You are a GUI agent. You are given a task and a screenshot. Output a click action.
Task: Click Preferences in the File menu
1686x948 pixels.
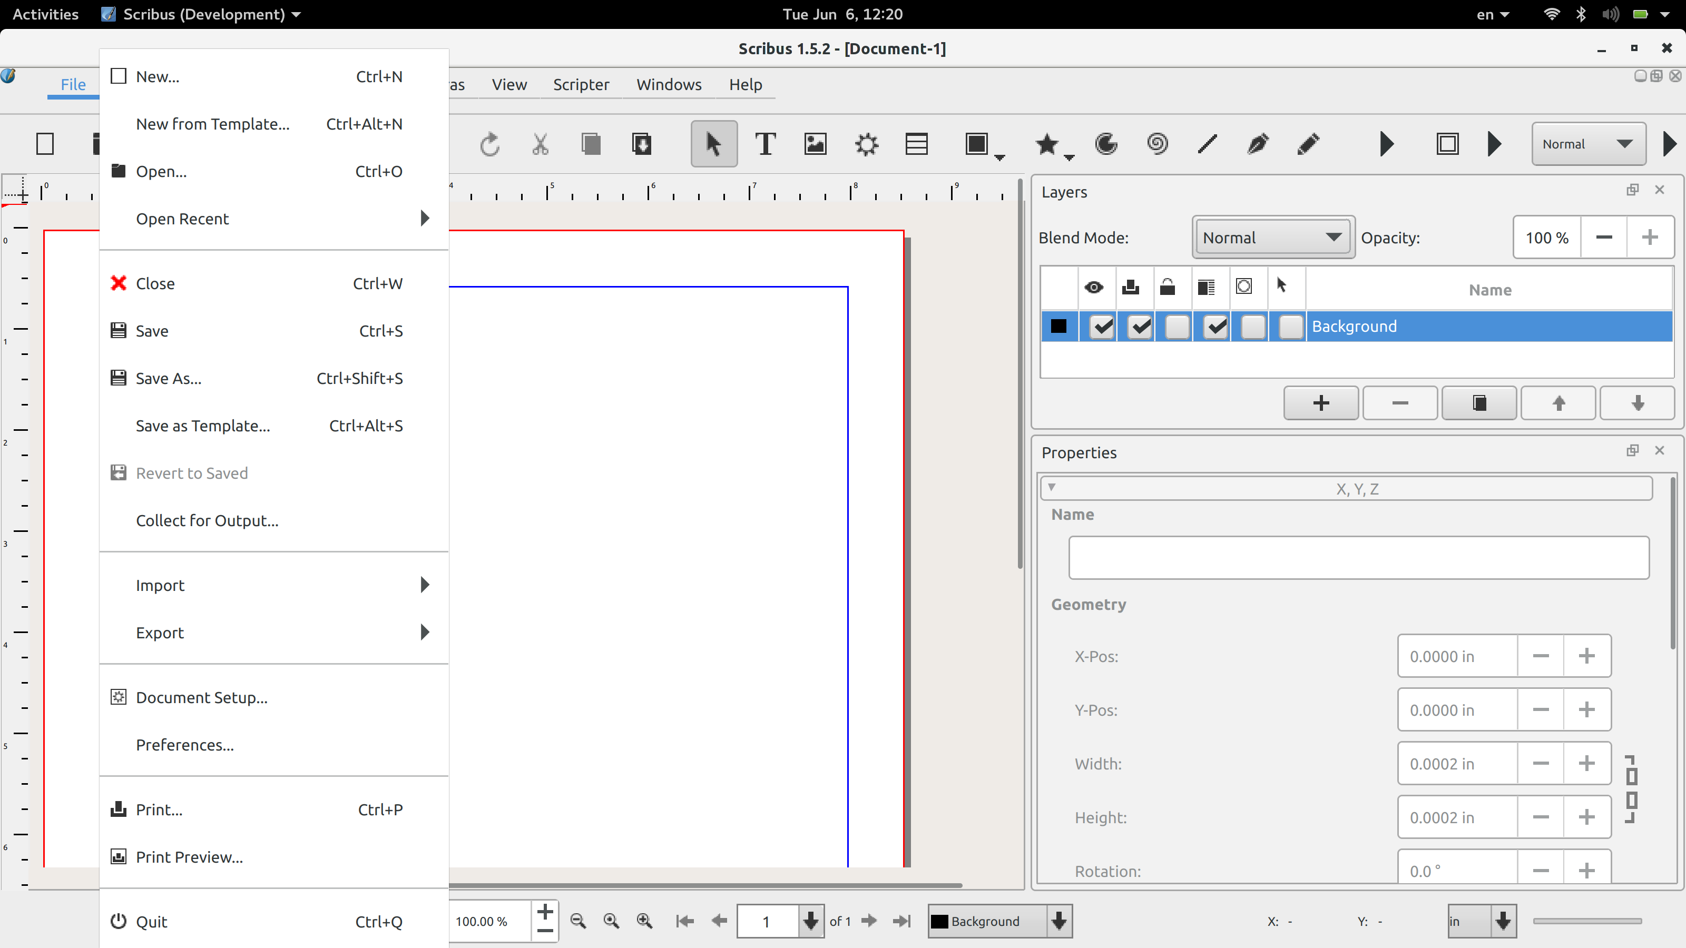point(184,745)
